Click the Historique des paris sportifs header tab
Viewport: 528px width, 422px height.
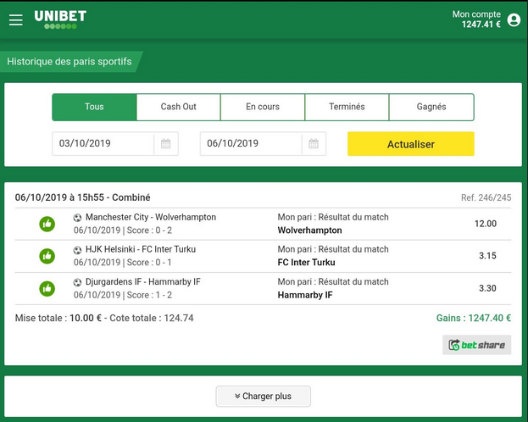tap(69, 62)
